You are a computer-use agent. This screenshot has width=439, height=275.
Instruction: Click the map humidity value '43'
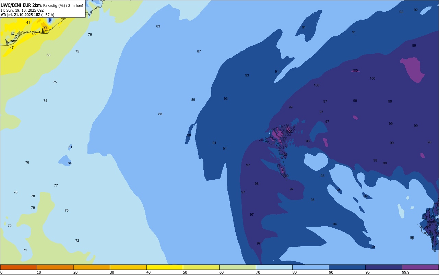coord(34,34)
